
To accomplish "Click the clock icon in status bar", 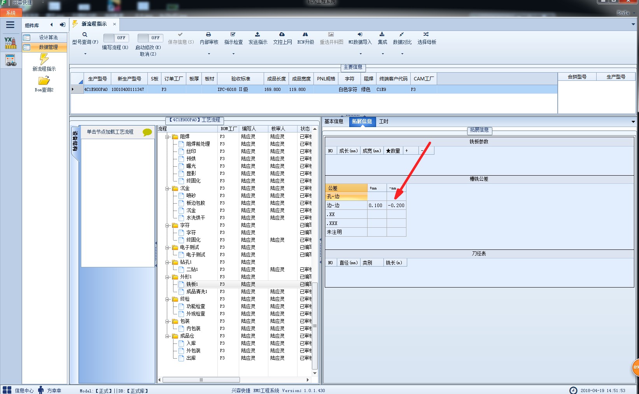I will pyautogui.click(x=573, y=391).
